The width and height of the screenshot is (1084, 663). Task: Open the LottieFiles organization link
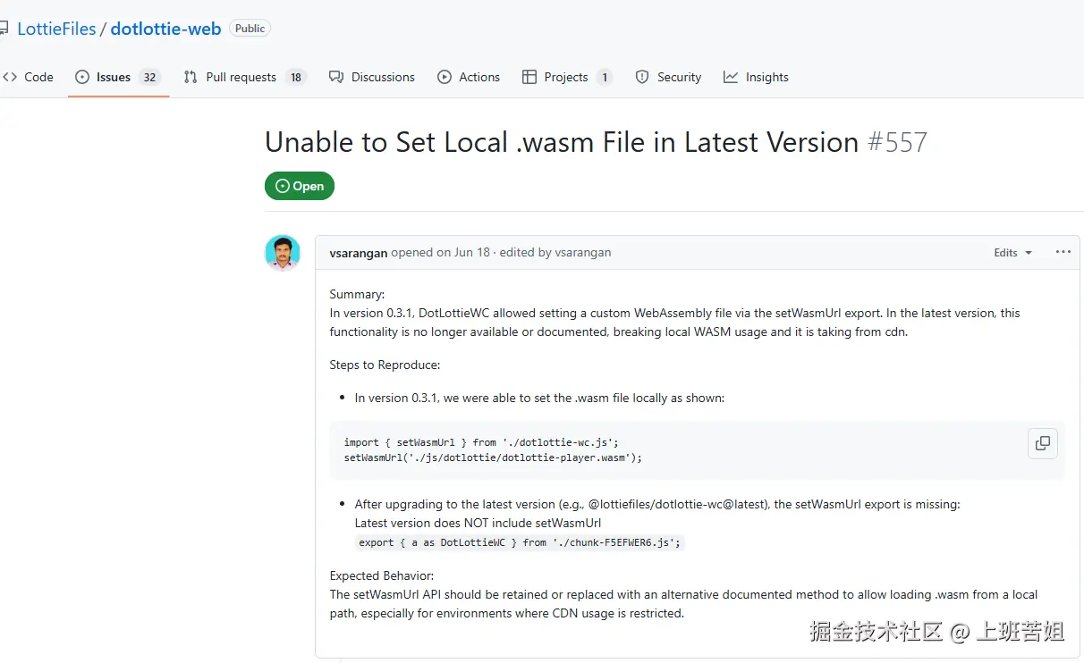[56, 29]
